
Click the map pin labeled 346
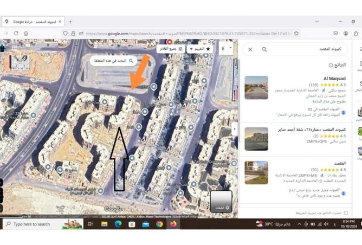click(139, 127)
